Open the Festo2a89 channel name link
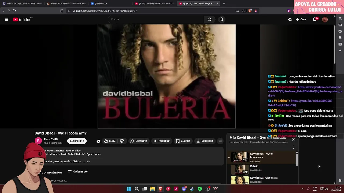Viewport: 344px width, 193px height. pyautogui.click(x=51, y=139)
